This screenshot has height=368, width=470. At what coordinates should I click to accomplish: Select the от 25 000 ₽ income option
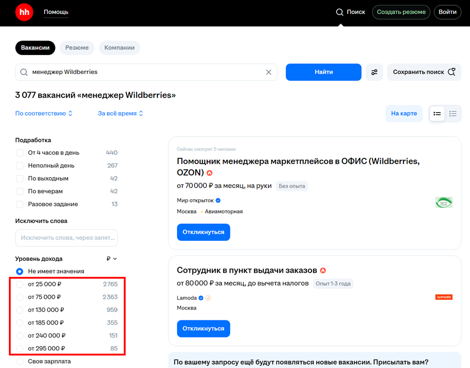pyautogui.click(x=19, y=284)
